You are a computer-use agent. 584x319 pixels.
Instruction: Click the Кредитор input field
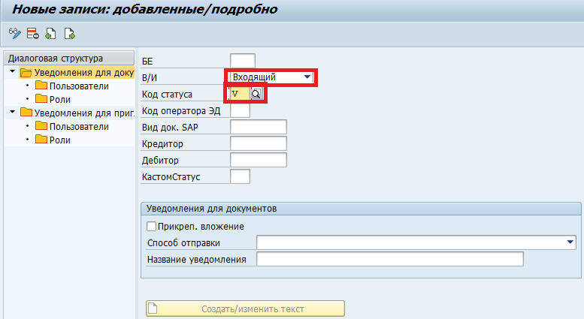[259, 143]
